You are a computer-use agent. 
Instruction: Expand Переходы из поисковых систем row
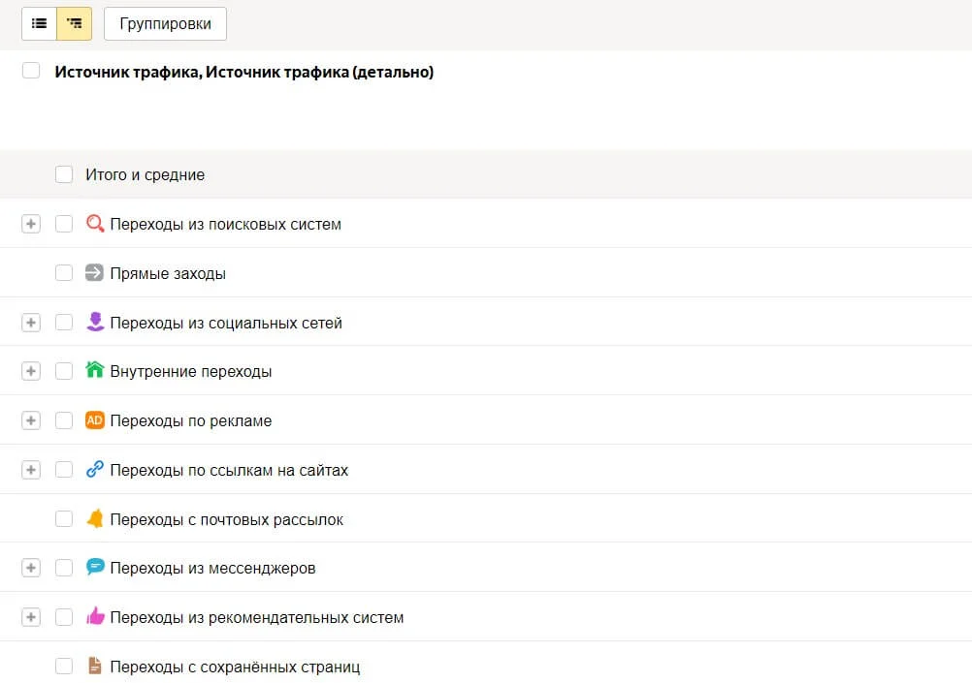tap(31, 224)
